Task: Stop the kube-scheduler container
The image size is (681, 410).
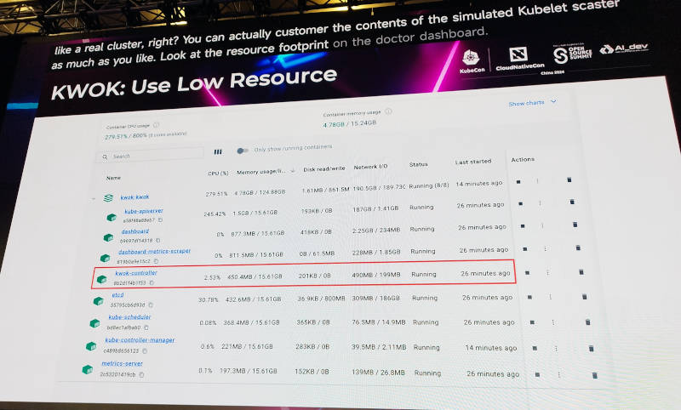Action: (532, 322)
